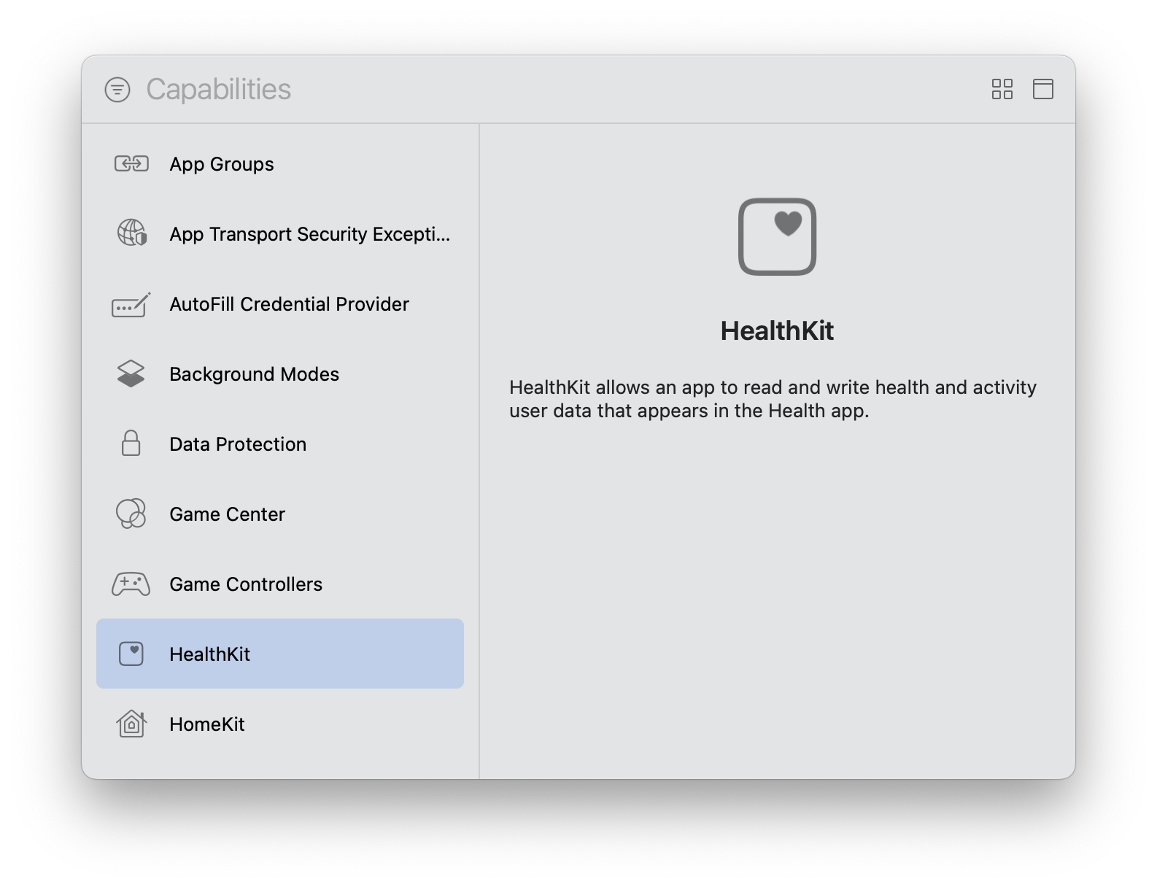Click the AutoFill Credential Provider icon
The image size is (1157, 887).
pyautogui.click(x=131, y=304)
